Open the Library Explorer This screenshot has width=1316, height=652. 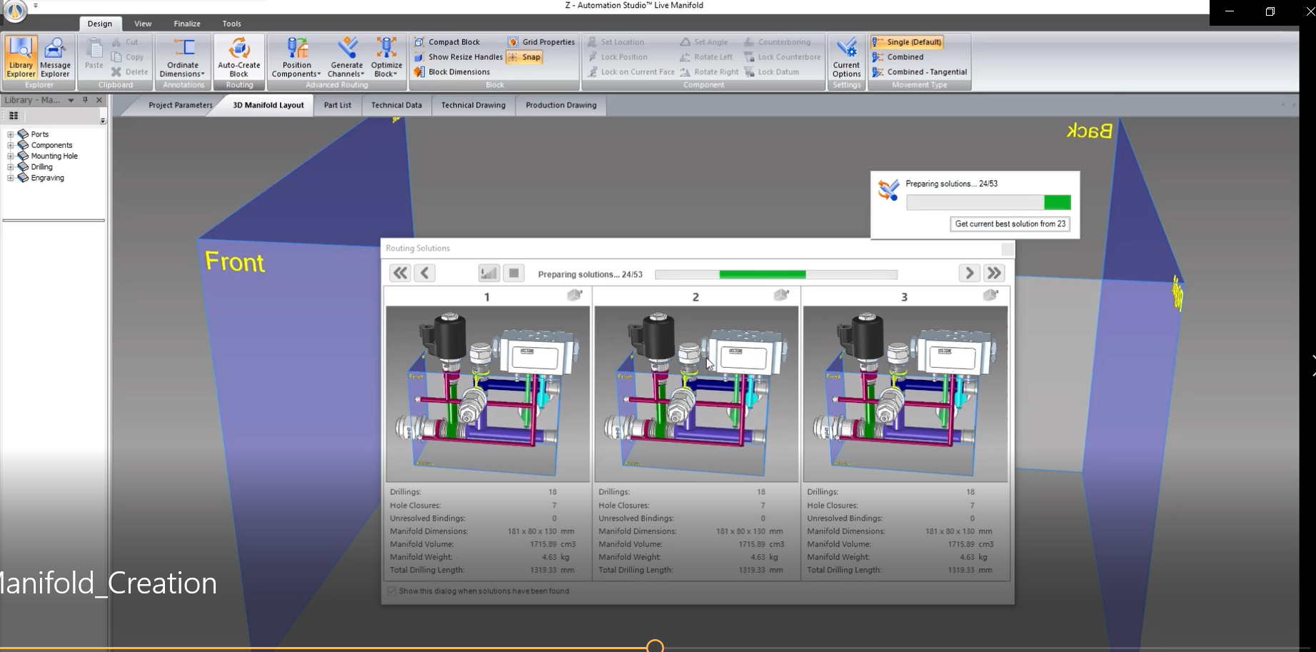(x=21, y=57)
